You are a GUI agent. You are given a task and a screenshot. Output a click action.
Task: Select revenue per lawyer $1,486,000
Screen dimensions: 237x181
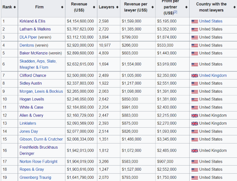pyautogui.click(x=132, y=139)
